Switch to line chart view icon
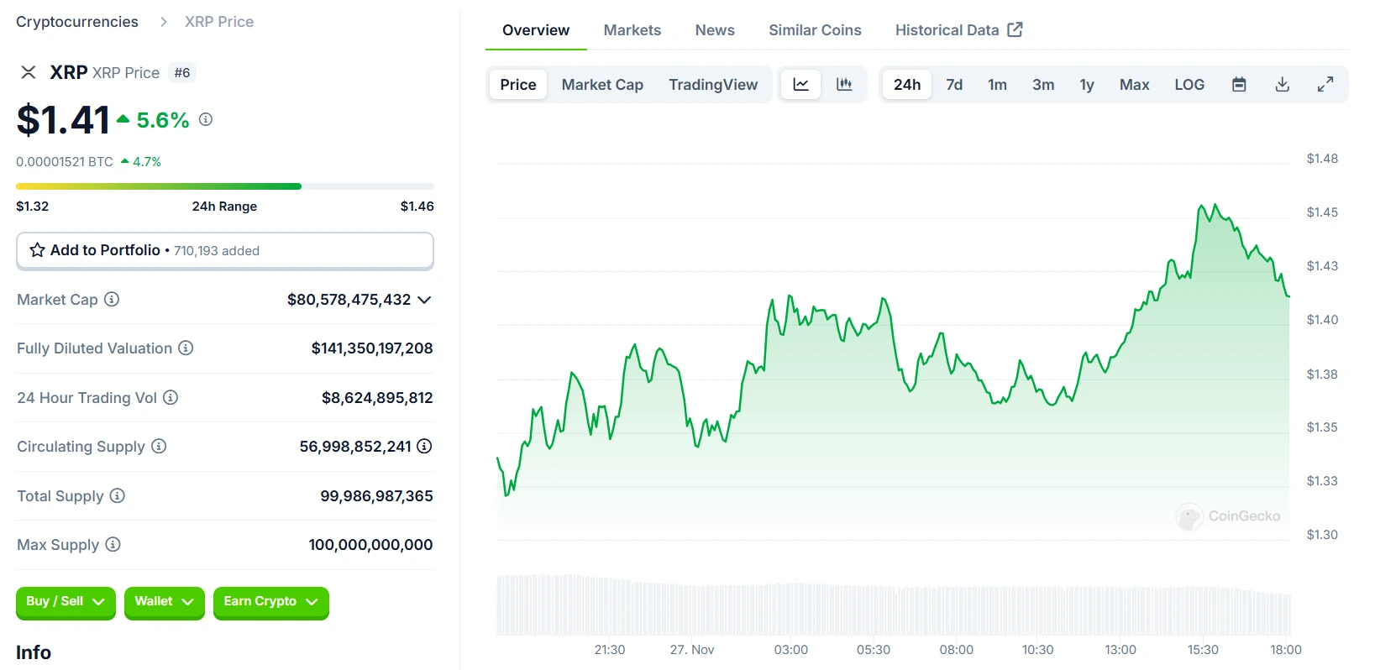 coord(801,84)
